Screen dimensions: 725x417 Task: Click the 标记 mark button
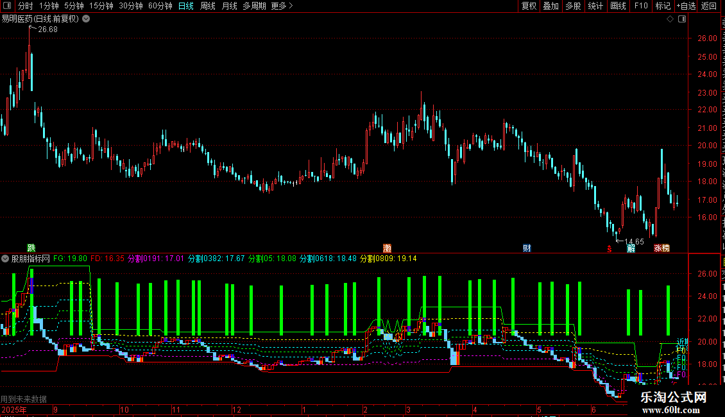[x=663, y=6]
